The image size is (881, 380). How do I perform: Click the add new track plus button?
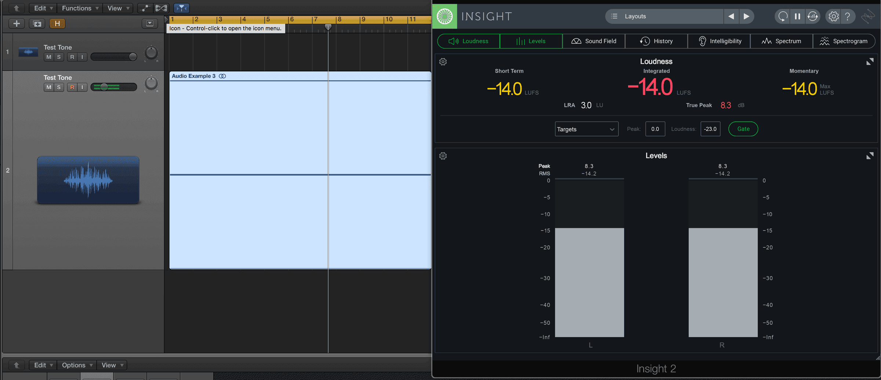[x=17, y=24]
